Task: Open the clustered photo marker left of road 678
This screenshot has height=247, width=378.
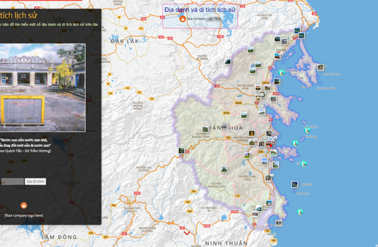Action: pyautogui.click(x=247, y=156)
